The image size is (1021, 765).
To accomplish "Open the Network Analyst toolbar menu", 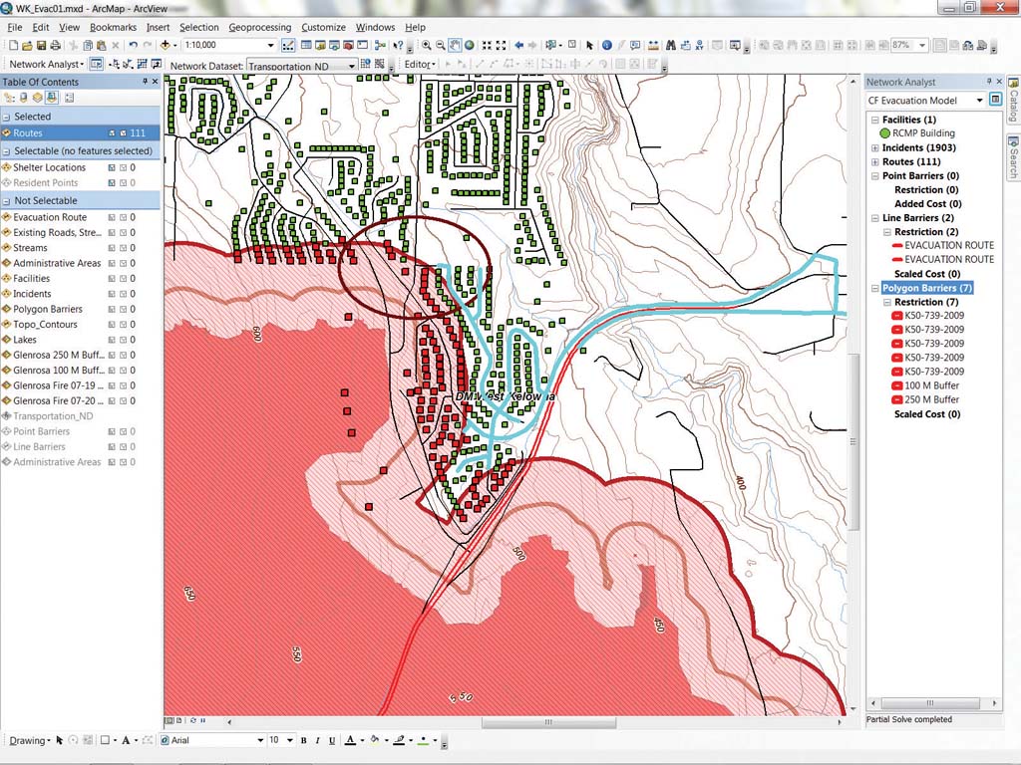I will 46,65.
